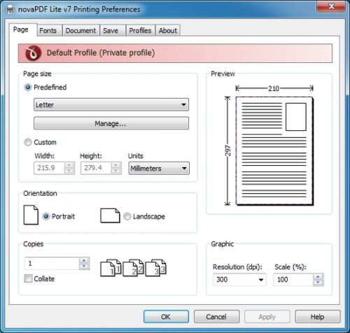Click the portrait page icon
The height and width of the screenshot is (333, 350).
31,215
